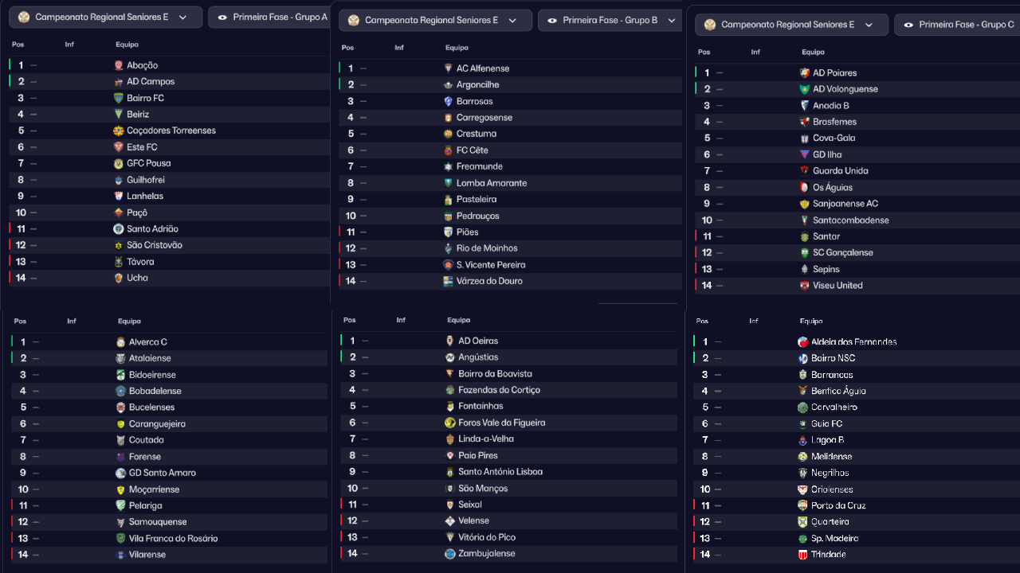Image resolution: width=1020 pixels, height=573 pixels.
Task: Click the Várzea do Douro crest icon
Action: tap(449, 281)
